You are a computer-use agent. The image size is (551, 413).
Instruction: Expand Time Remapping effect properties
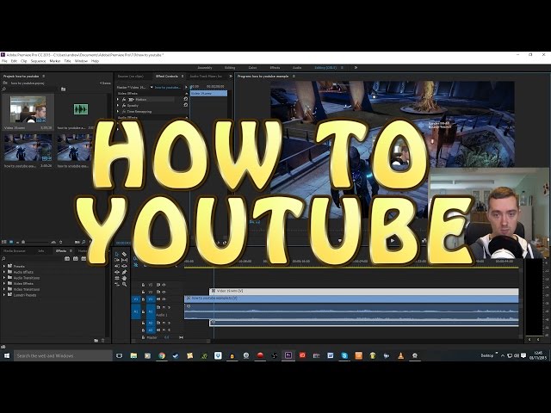tap(118, 111)
